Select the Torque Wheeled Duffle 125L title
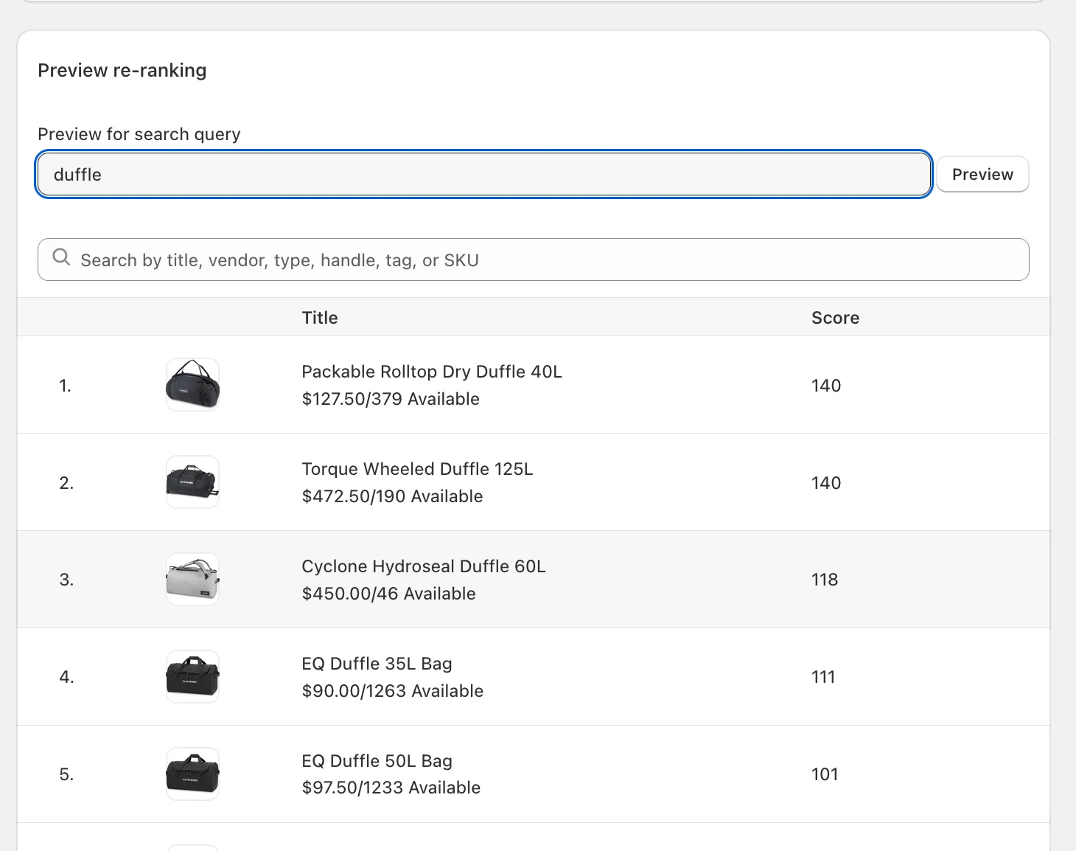Viewport: 1076px width, 851px height. pyautogui.click(x=417, y=469)
